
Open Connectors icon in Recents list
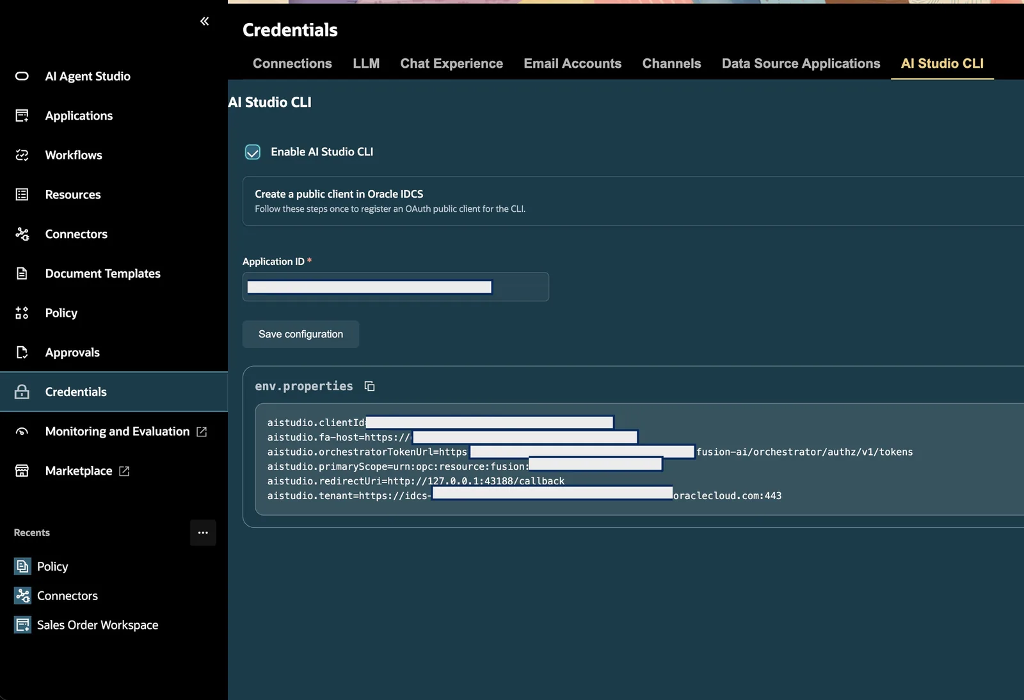click(22, 596)
